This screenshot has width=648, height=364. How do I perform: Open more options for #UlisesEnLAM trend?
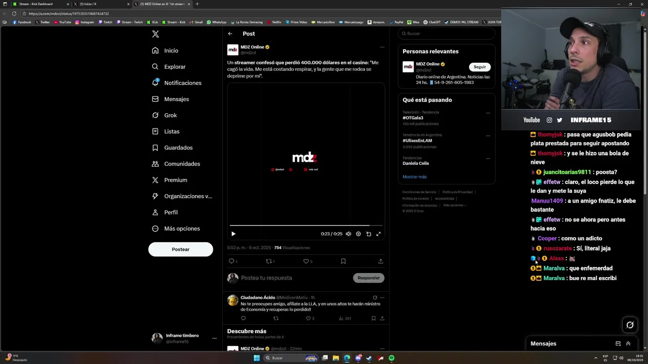(488, 136)
